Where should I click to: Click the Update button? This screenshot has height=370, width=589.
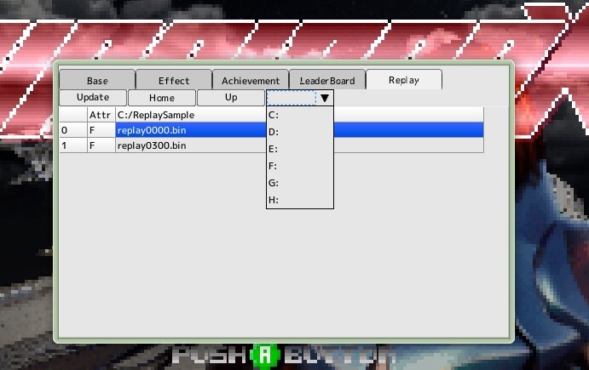[x=93, y=98]
